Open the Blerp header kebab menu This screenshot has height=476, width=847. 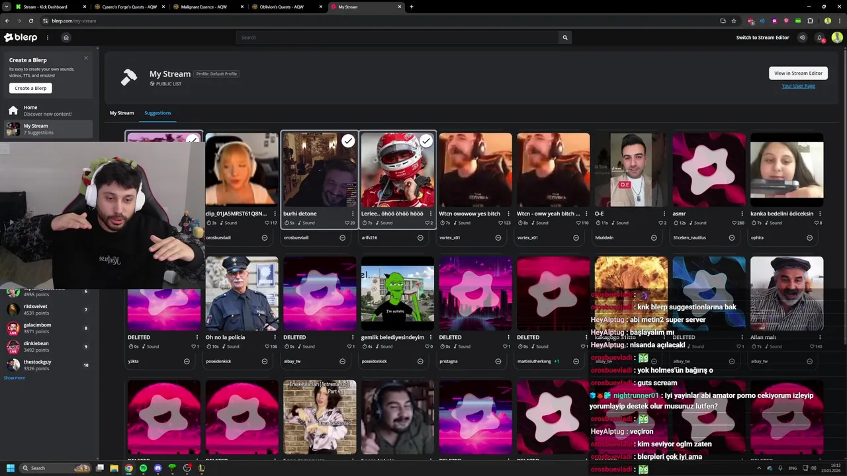[47, 38]
